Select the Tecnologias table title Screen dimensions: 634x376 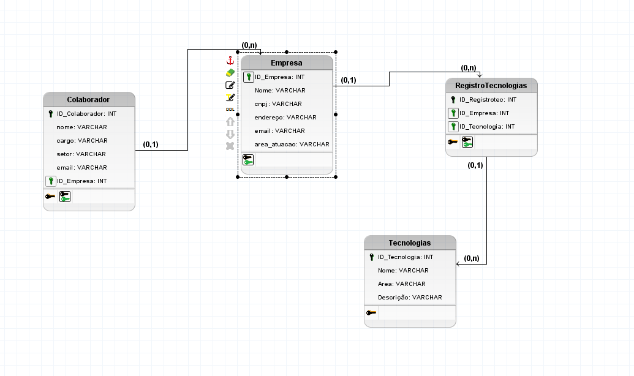tap(409, 243)
